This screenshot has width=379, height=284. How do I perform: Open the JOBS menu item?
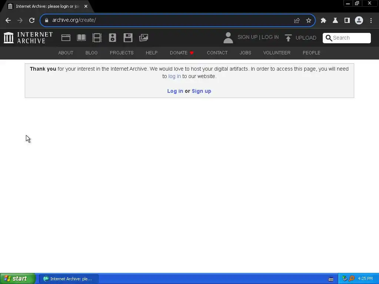[245, 53]
